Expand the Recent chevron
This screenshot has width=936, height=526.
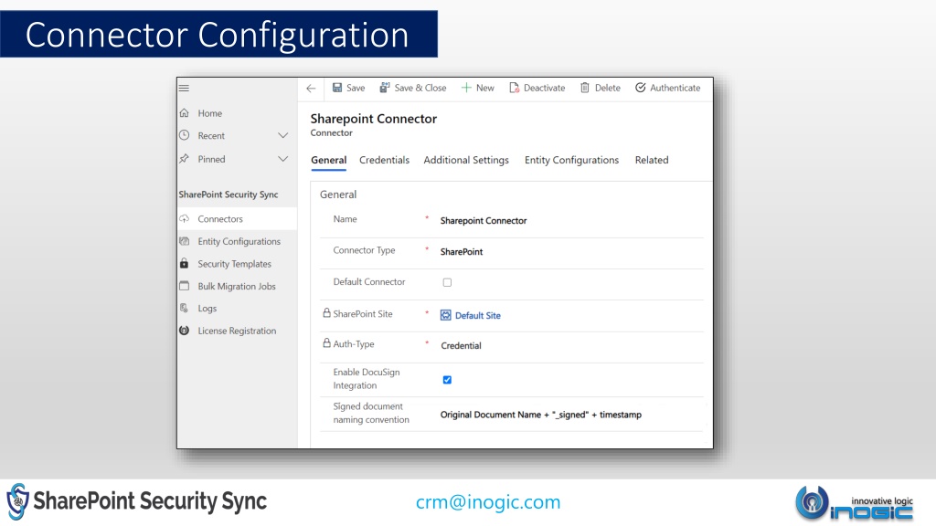283,136
